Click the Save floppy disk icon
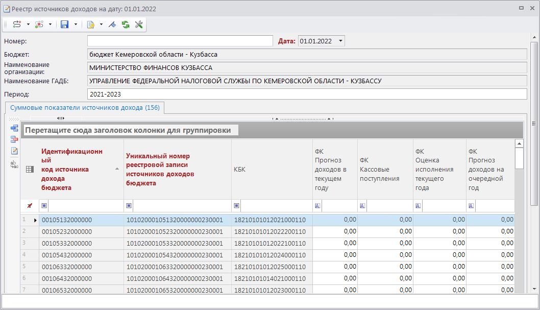The height and width of the screenshot is (310, 540). 64,25
